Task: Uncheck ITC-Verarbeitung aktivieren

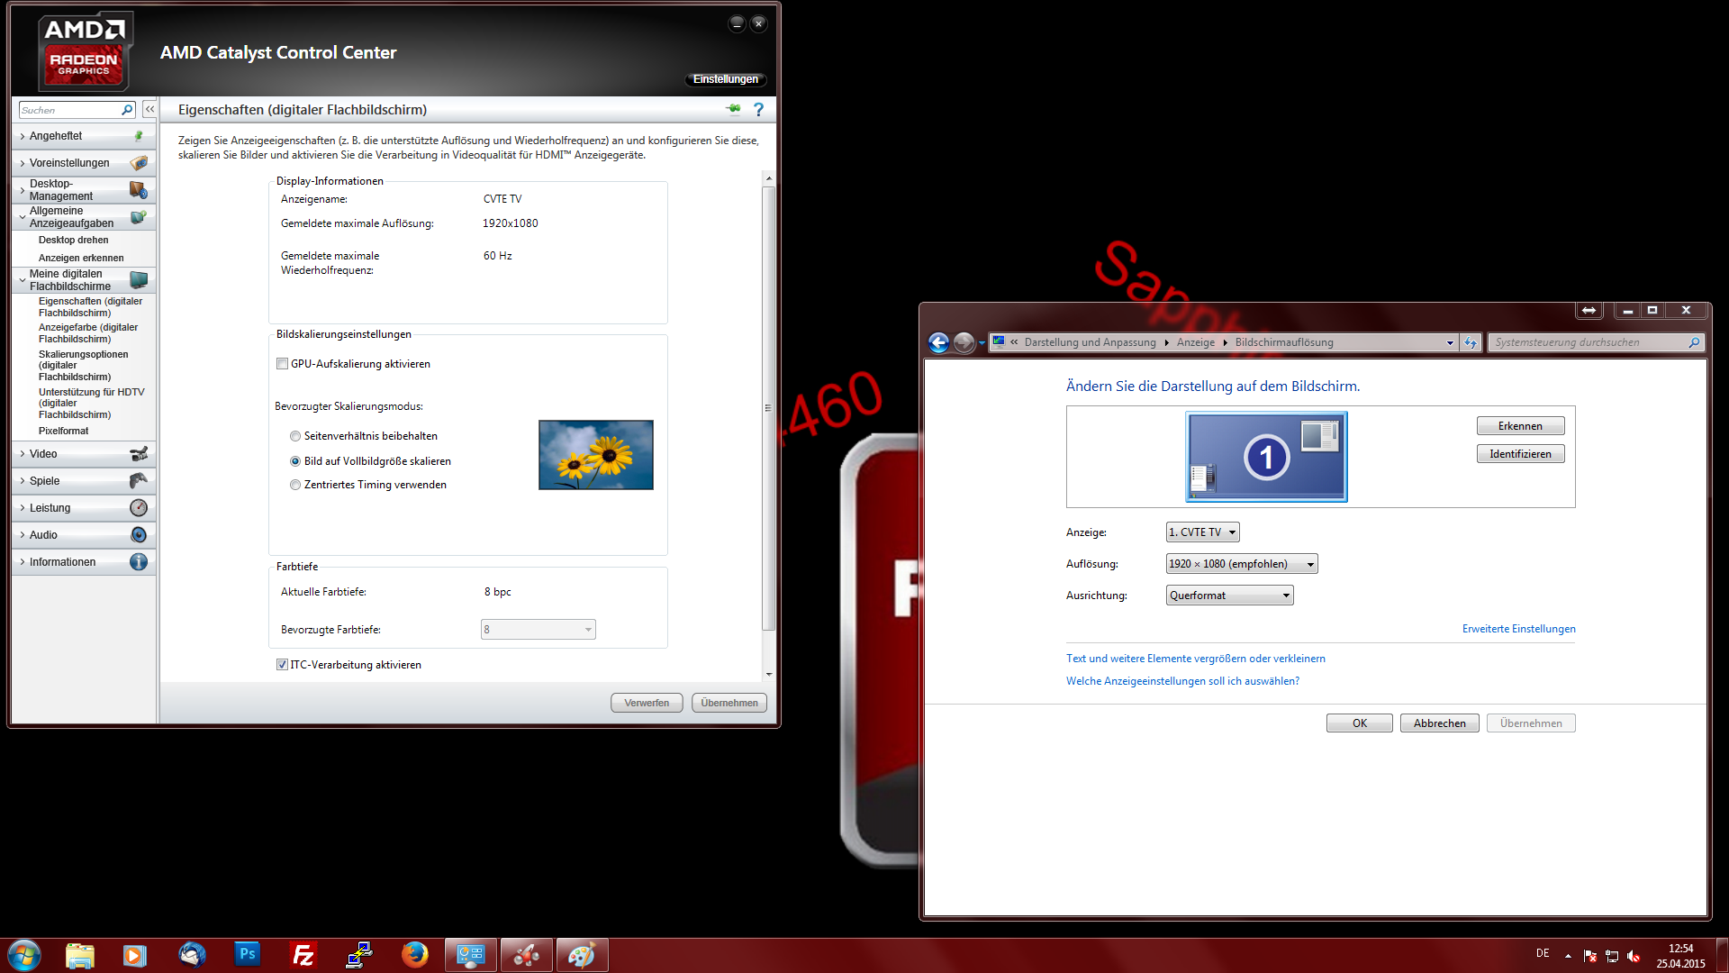Action: 283,665
